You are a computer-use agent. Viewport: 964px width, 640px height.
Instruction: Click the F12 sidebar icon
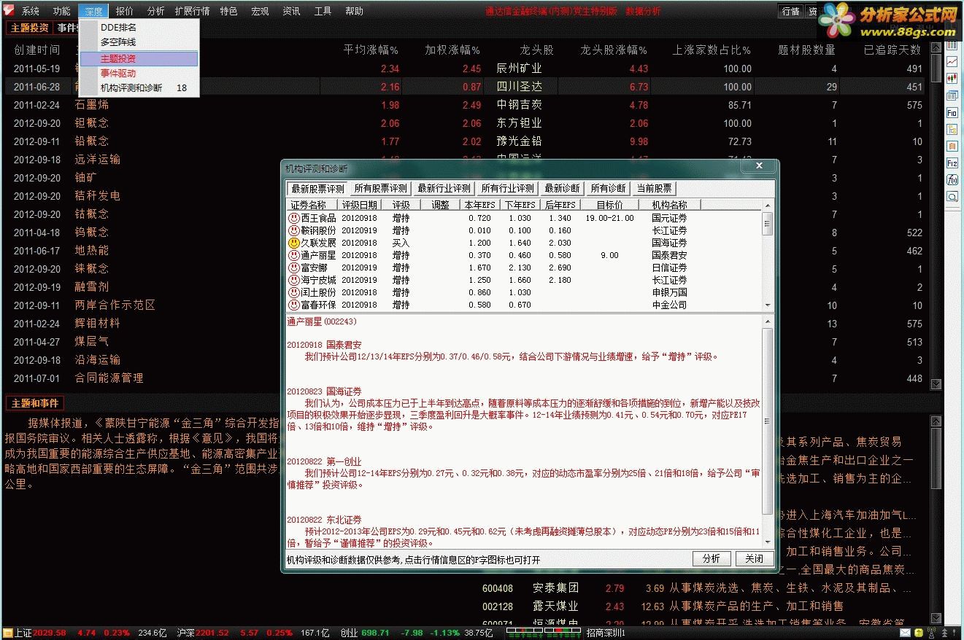[x=952, y=163]
